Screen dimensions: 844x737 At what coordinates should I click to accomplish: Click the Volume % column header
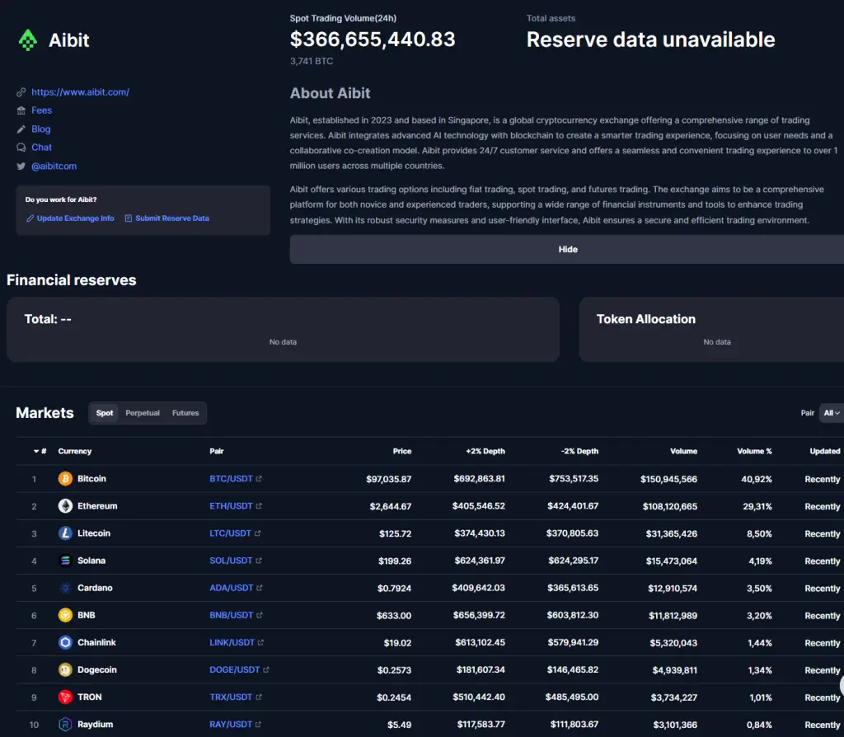(754, 451)
